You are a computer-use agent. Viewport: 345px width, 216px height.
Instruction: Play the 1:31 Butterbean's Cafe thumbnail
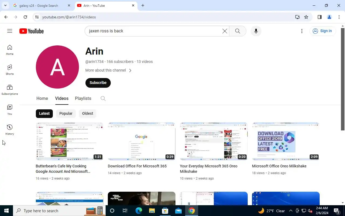point(70,141)
